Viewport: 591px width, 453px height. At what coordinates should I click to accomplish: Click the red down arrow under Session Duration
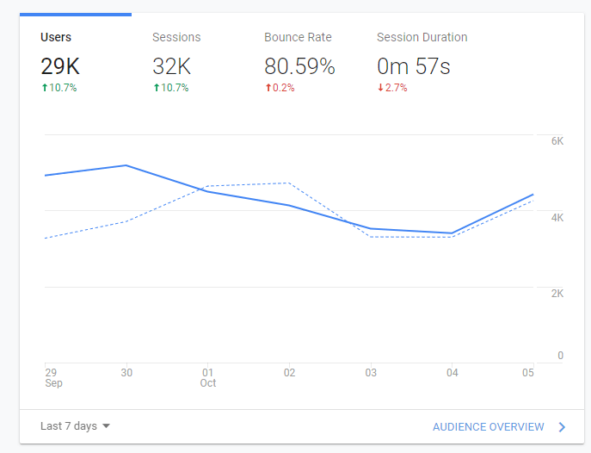point(380,89)
